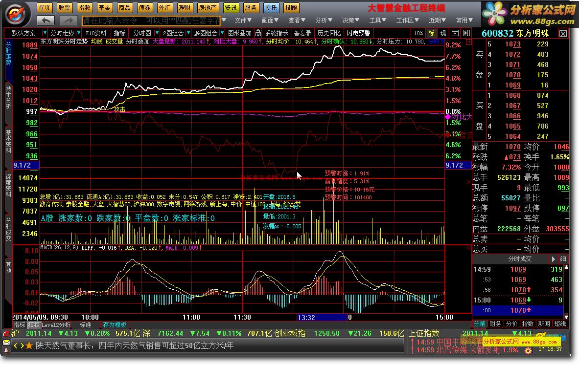
Task: Click the alarm bell icon at bottom left
Action: click(6, 350)
